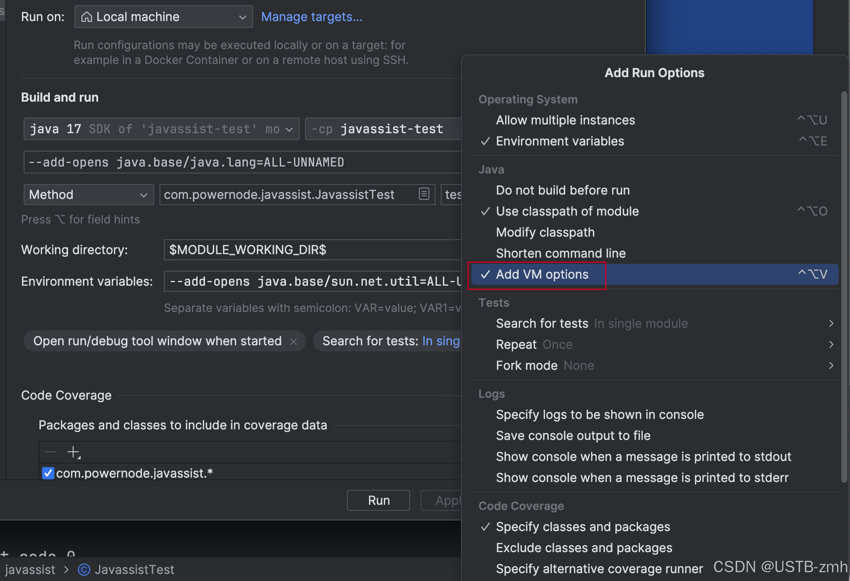Click the home icon in Local machine dropdown
This screenshot has height=581, width=850.
click(x=87, y=17)
